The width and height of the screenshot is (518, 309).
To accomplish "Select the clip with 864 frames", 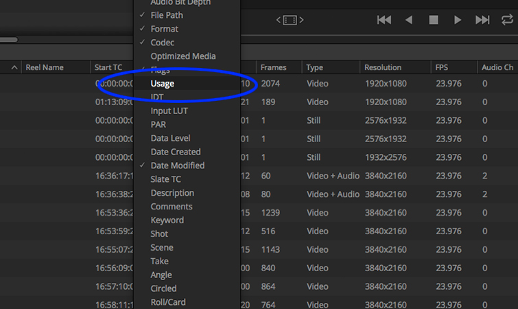I will [259, 286].
